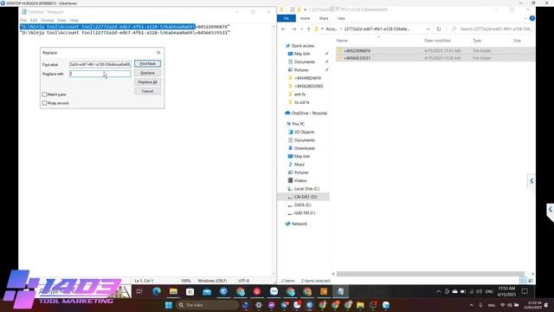Open OneDrive - Personal in navigation pane

click(x=309, y=114)
